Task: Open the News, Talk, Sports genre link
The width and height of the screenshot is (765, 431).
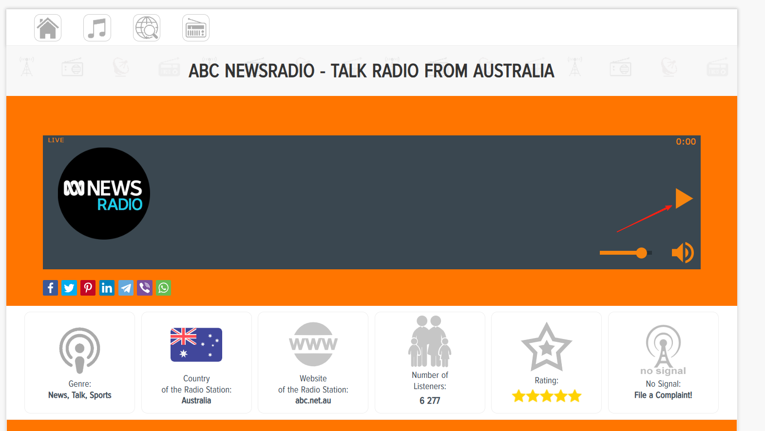Action: [x=80, y=395]
